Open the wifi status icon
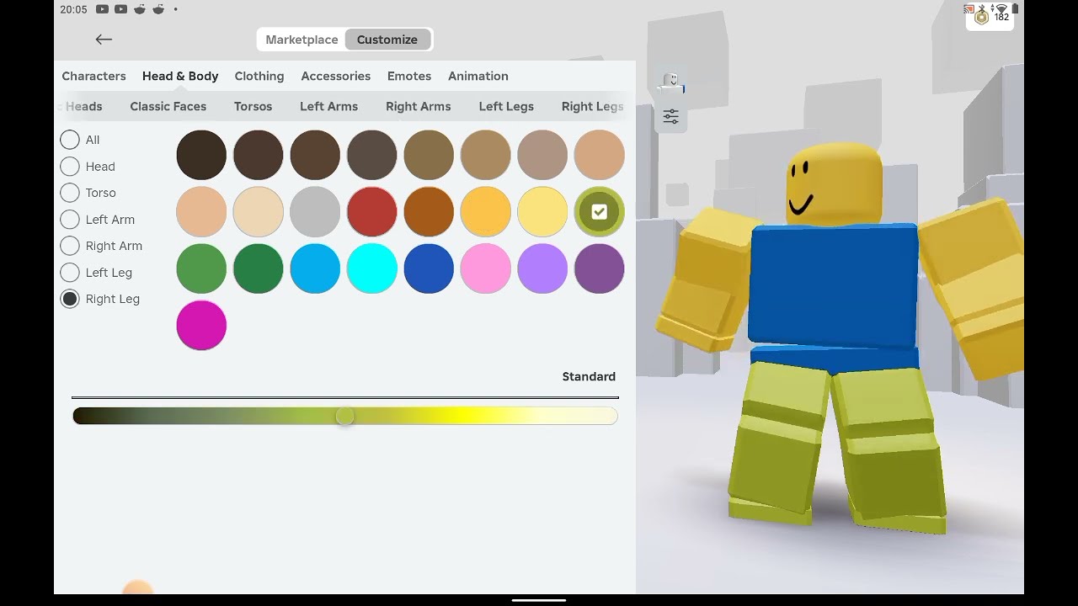 pyautogui.click(x=1001, y=8)
